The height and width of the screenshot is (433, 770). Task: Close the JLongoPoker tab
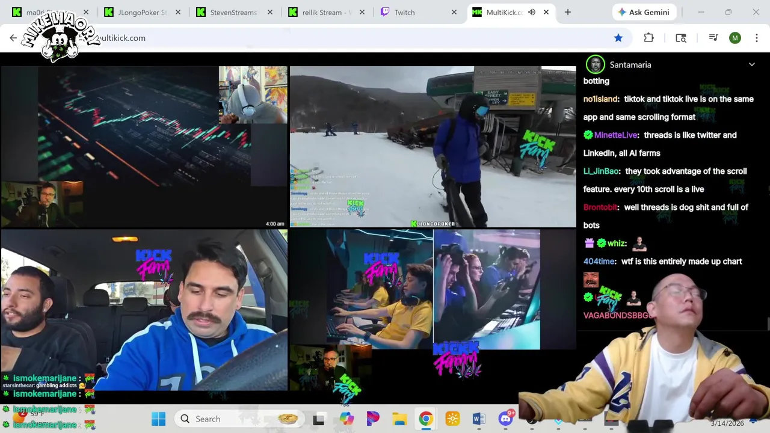pyautogui.click(x=177, y=12)
